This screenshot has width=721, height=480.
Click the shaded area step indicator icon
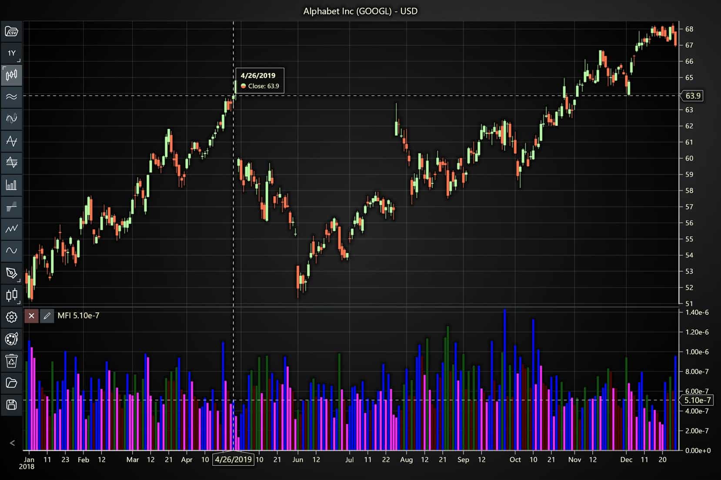[x=11, y=206]
